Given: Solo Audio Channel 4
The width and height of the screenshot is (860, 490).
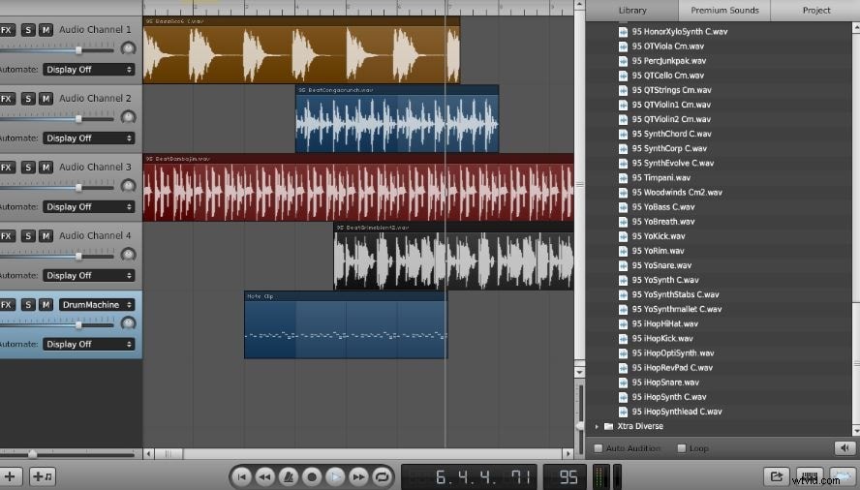Looking at the screenshot, I should tap(28, 235).
